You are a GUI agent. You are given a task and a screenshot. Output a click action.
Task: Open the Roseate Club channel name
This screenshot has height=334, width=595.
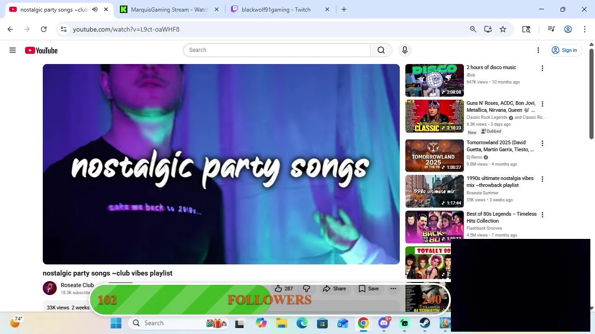point(77,285)
